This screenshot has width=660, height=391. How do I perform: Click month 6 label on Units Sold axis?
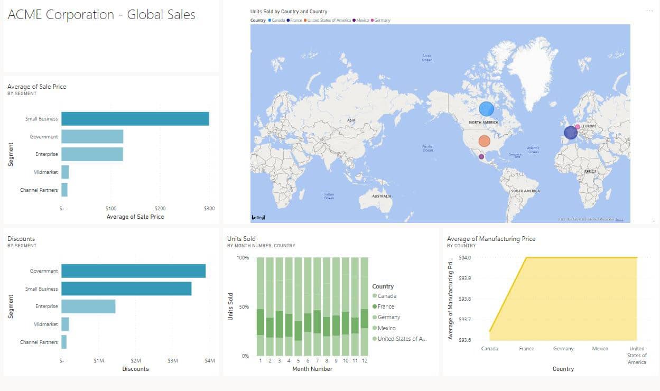coord(307,360)
